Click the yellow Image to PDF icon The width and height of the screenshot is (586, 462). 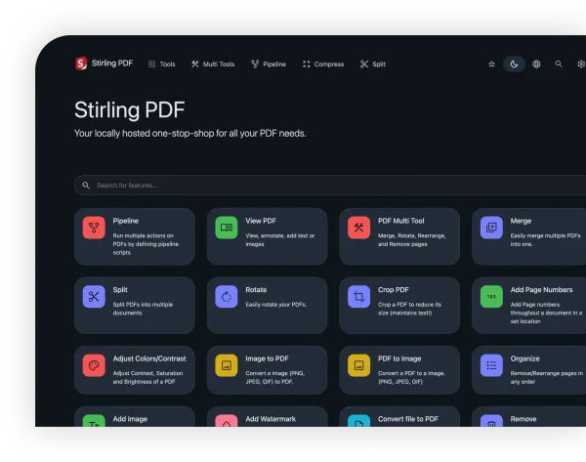click(x=227, y=365)
